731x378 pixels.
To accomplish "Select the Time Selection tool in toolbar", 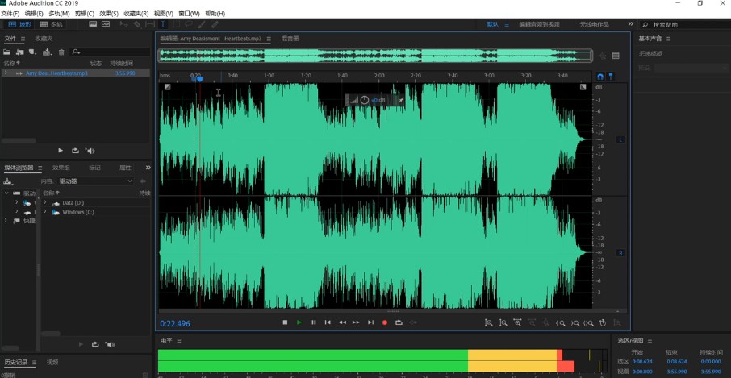I will [162, 24].
